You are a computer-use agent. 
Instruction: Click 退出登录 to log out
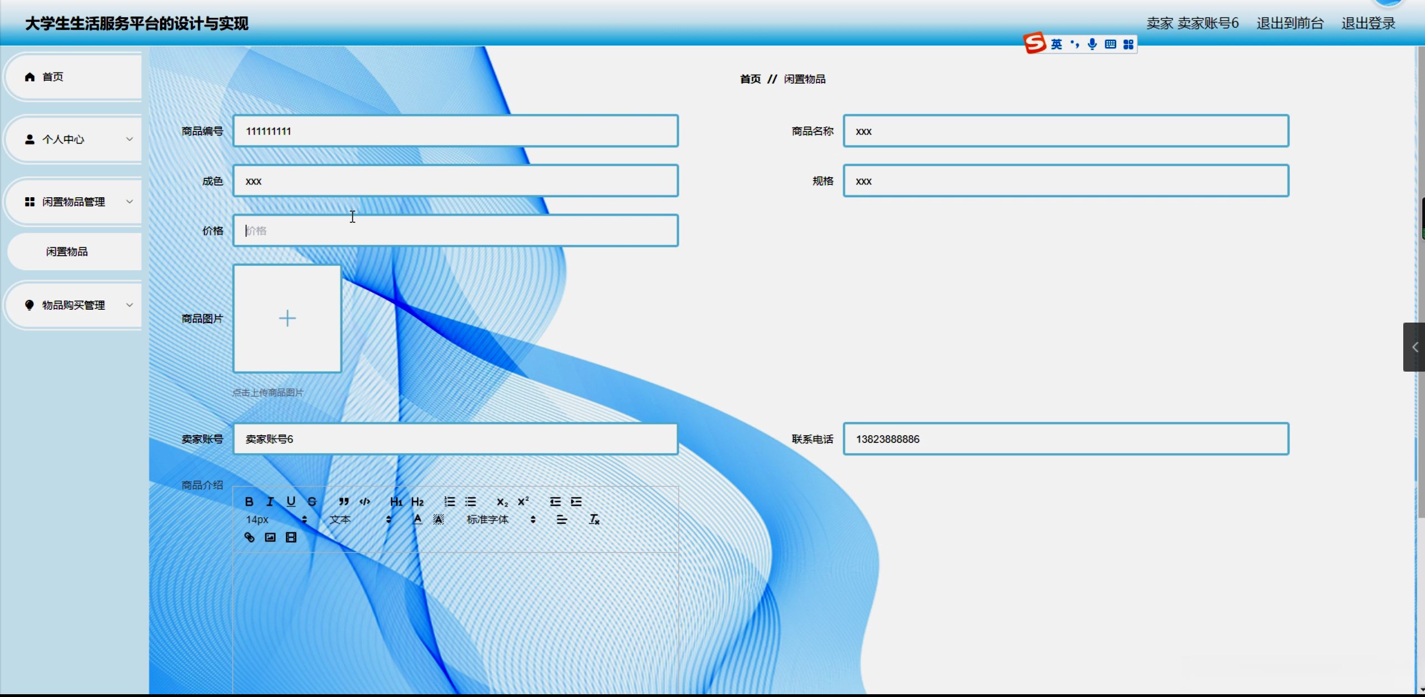pos(1368,23)
